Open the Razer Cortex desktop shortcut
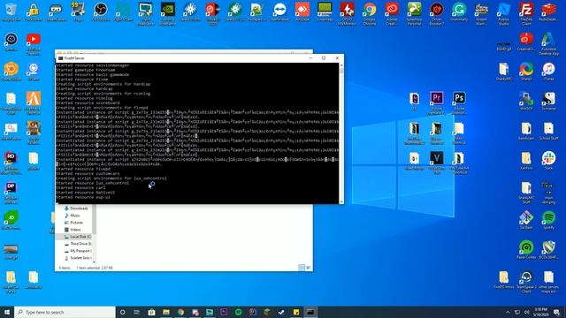 pyautogui.click(x=526, y=249)
